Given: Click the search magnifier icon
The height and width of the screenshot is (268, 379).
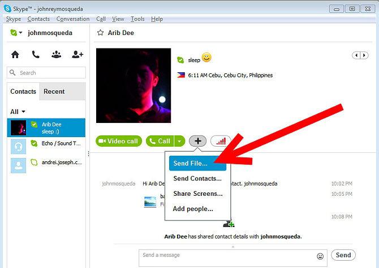Looking at the screenshot, I should point(12,73).
